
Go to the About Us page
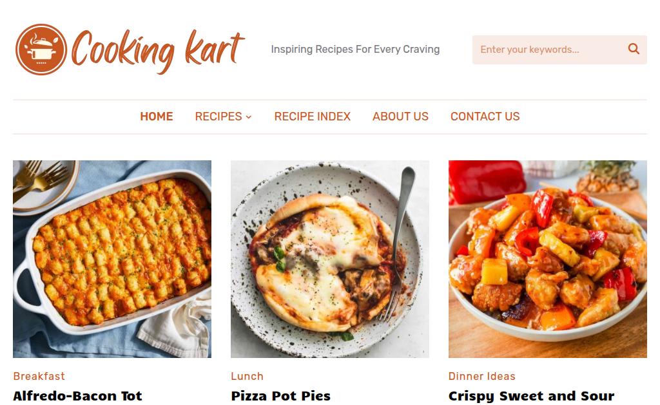(x=400, y=117)
